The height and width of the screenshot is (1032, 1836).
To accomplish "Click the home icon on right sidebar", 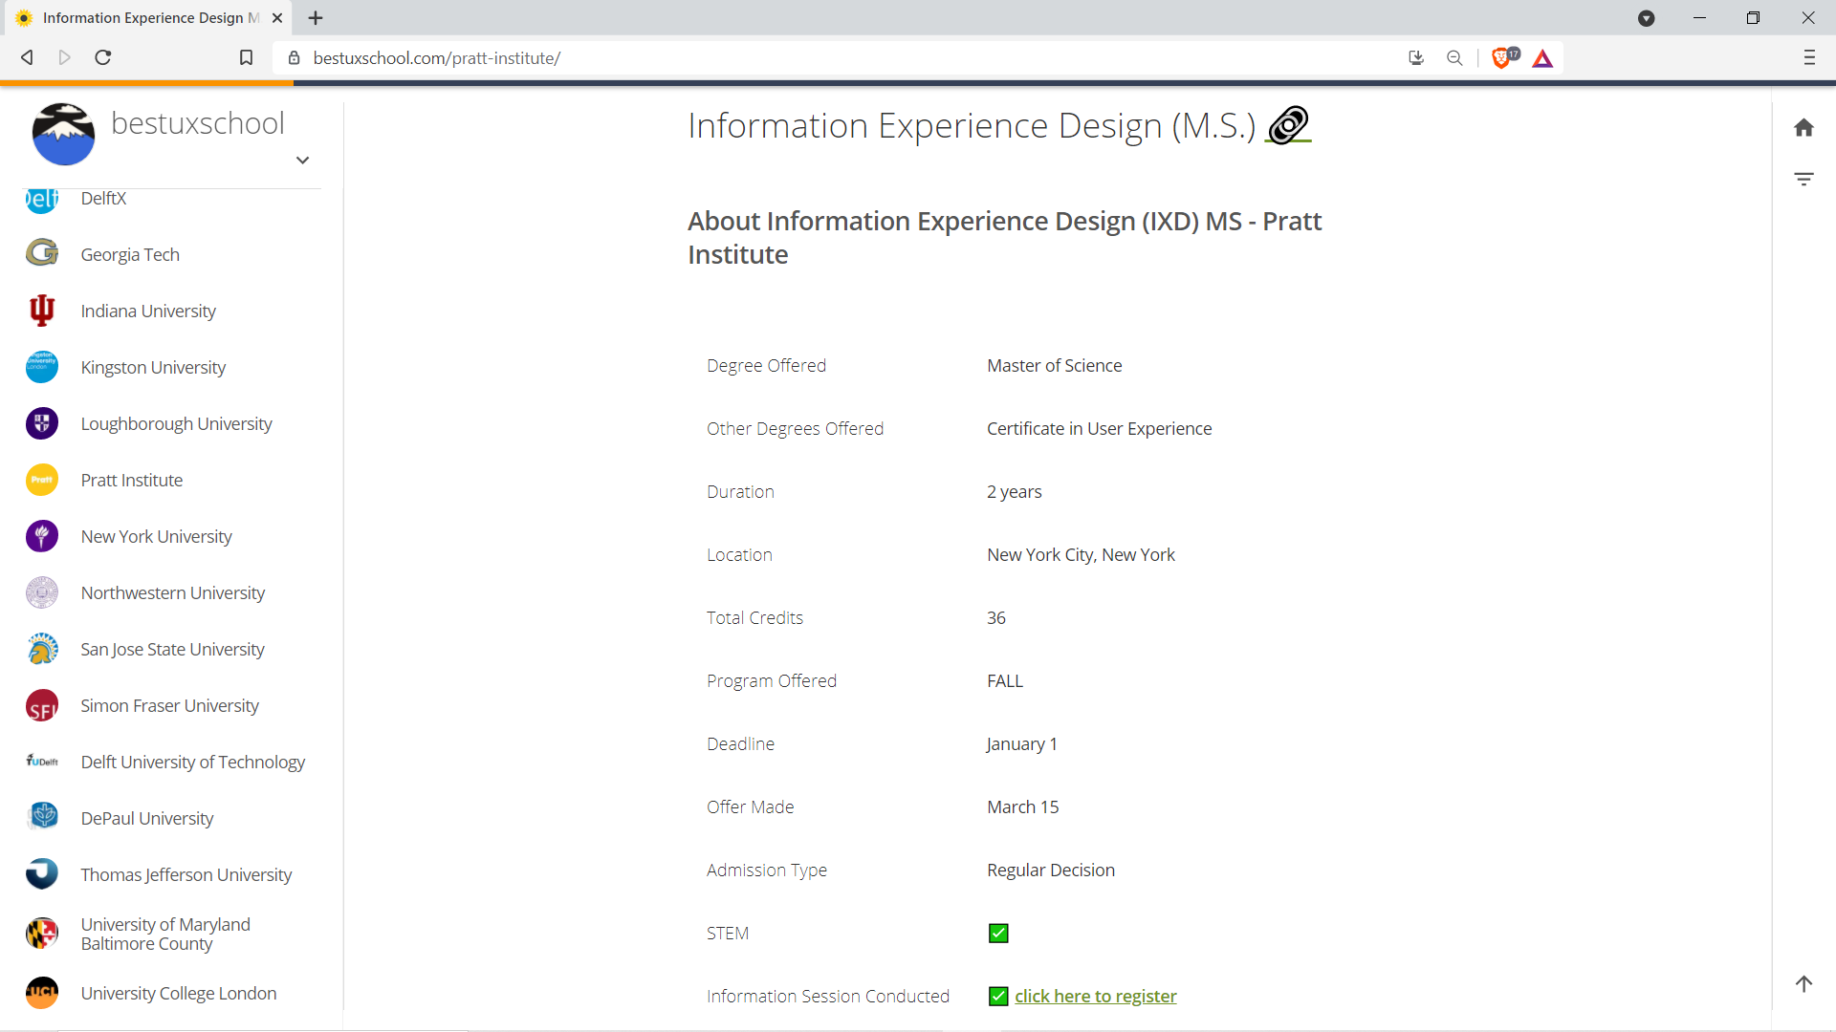I will click(1803, 128).
